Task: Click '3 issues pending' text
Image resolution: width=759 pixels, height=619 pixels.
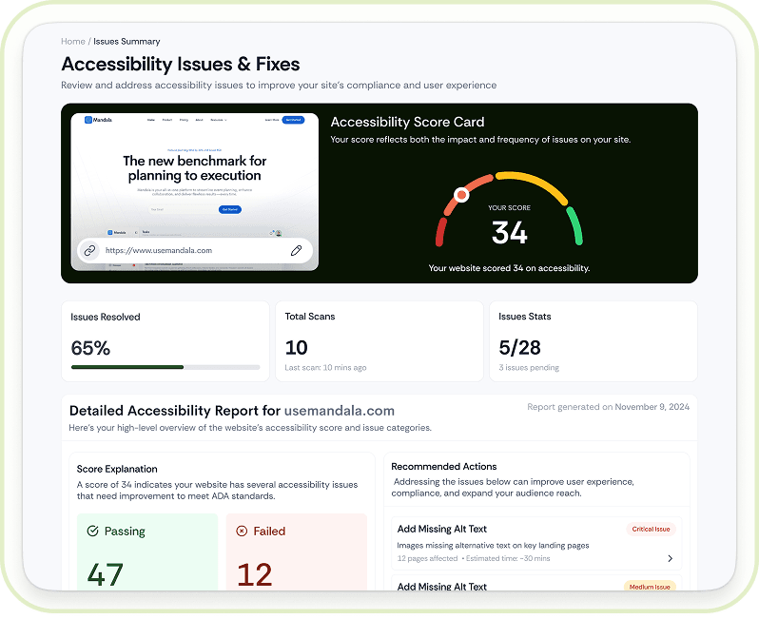Action: tap(529, 368)
